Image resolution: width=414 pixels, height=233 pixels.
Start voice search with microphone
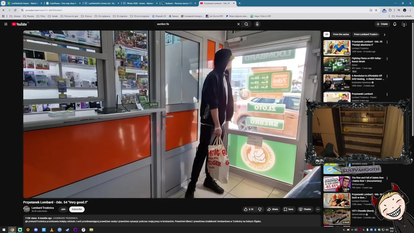(x=257, y=24)
